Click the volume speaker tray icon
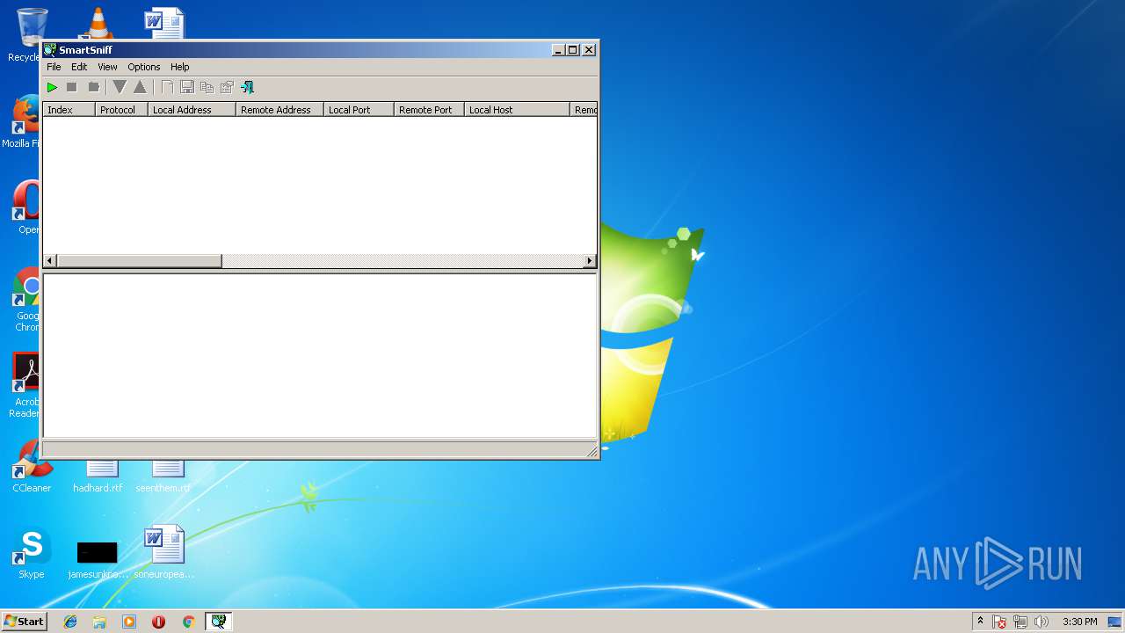This screenshot has width=1125, height=633. point(1042,622)
